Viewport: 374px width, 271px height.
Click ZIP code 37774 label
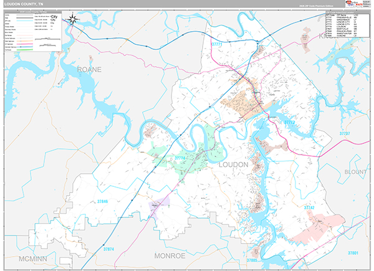tap(180, 159)
